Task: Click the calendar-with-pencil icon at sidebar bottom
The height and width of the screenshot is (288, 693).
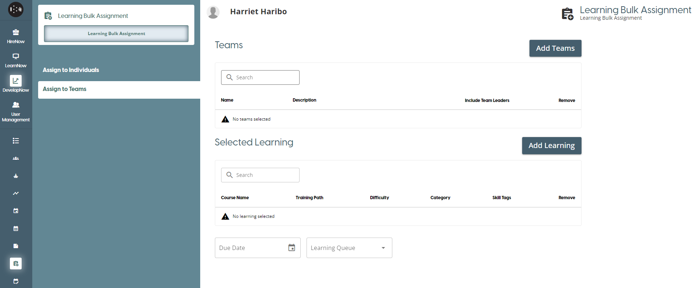Action: [x=16, y=281]
